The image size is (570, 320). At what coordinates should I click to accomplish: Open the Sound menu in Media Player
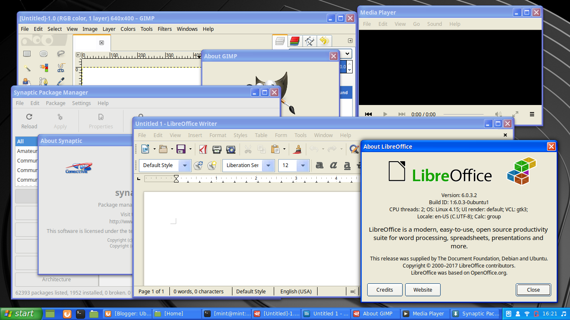434,24
